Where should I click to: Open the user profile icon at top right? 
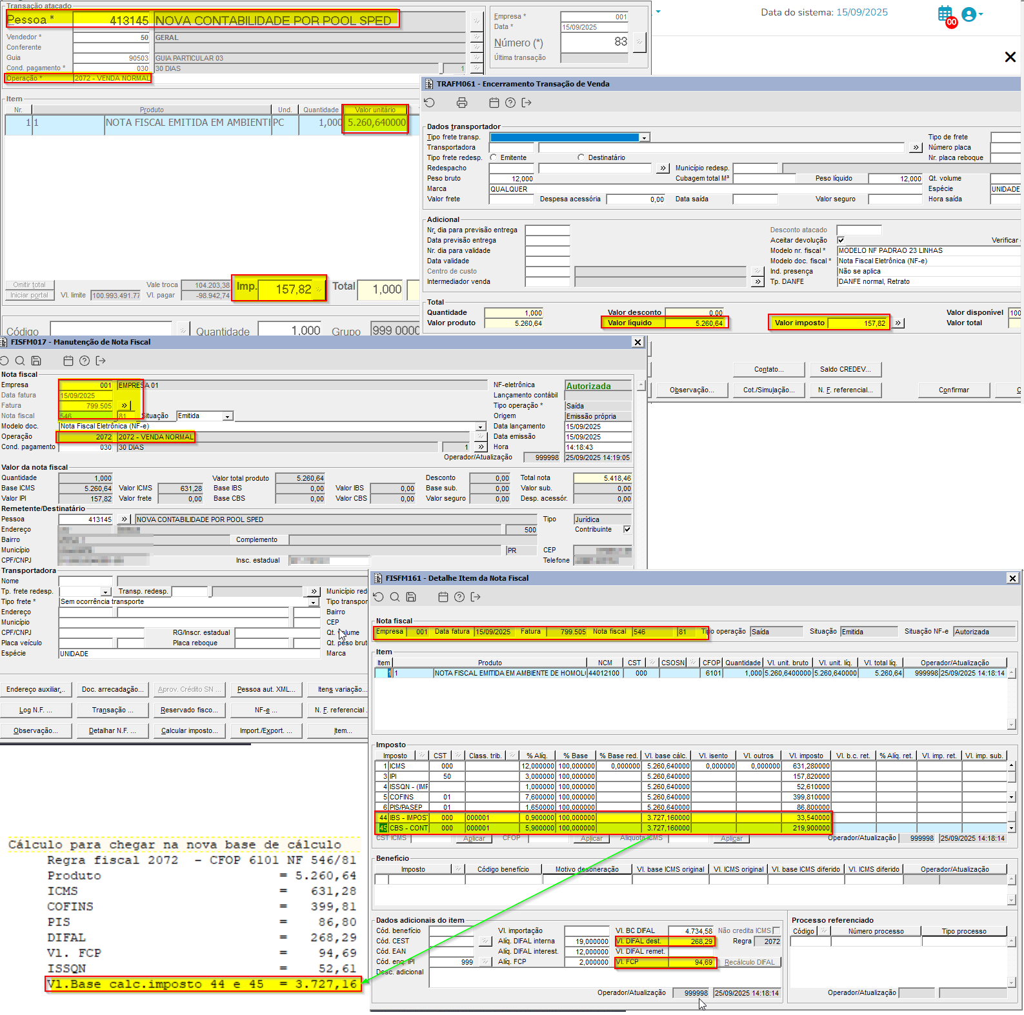tap(970, 14)
